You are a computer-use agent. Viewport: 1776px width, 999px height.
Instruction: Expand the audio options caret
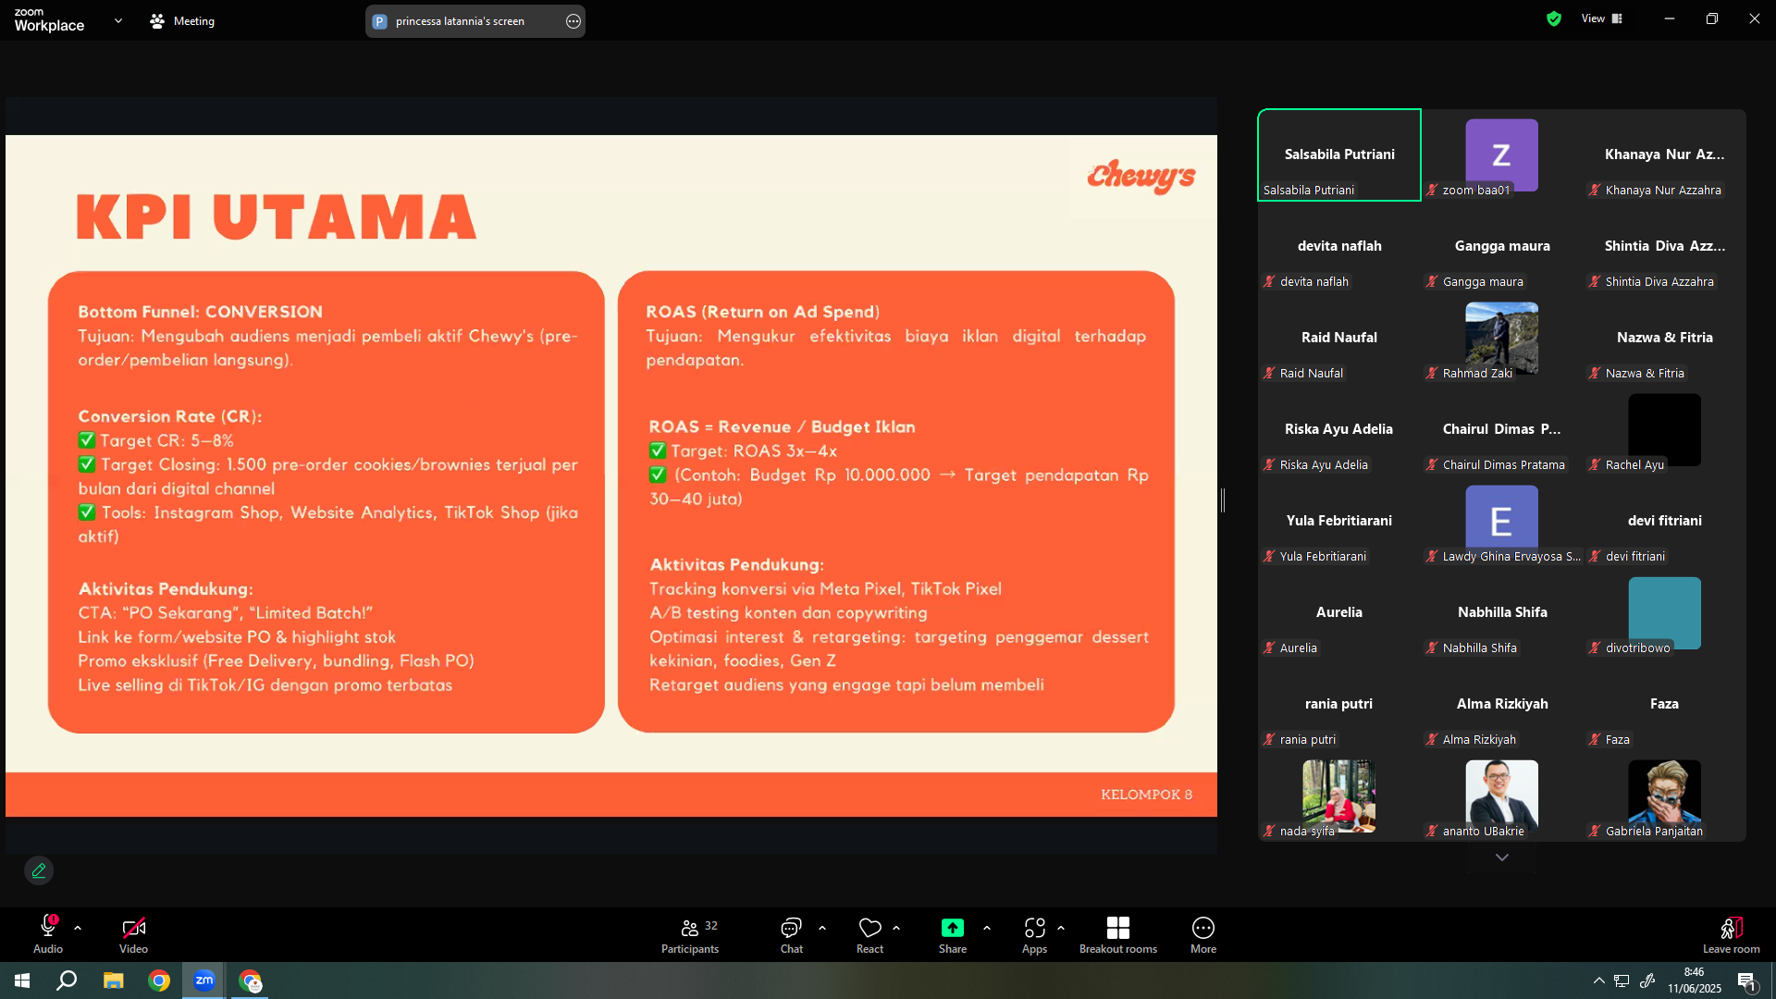(78, 928)
